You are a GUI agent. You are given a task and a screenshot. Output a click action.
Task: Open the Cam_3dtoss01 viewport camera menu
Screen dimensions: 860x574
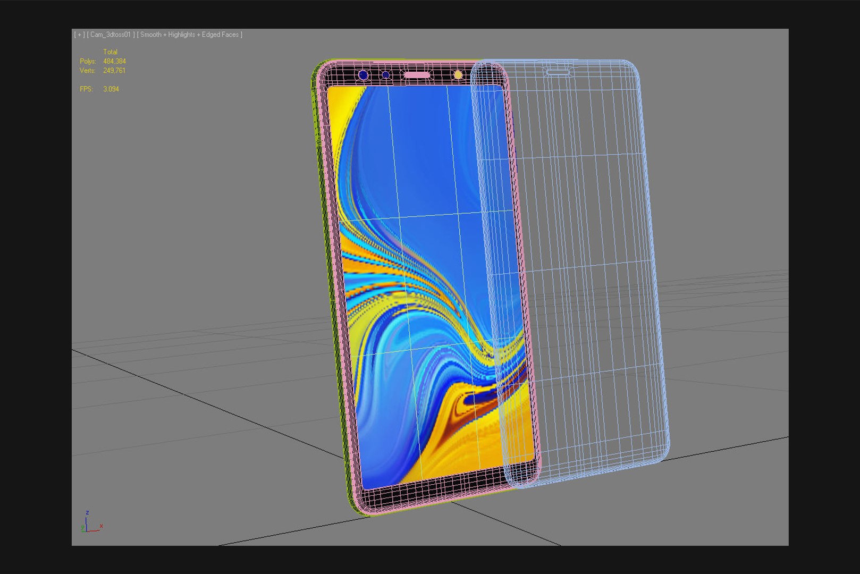(111, 35)
